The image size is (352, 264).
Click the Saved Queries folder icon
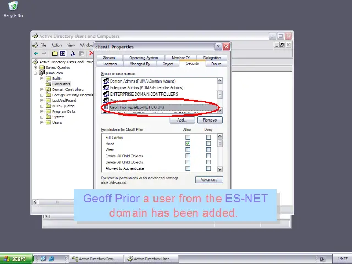click(42, 67)
